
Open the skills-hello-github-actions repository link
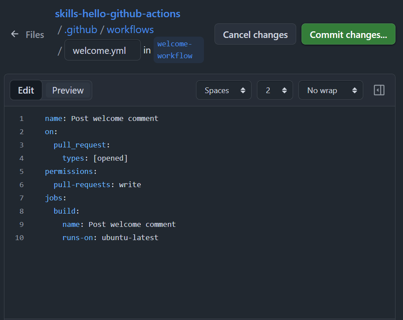point(117,14)
